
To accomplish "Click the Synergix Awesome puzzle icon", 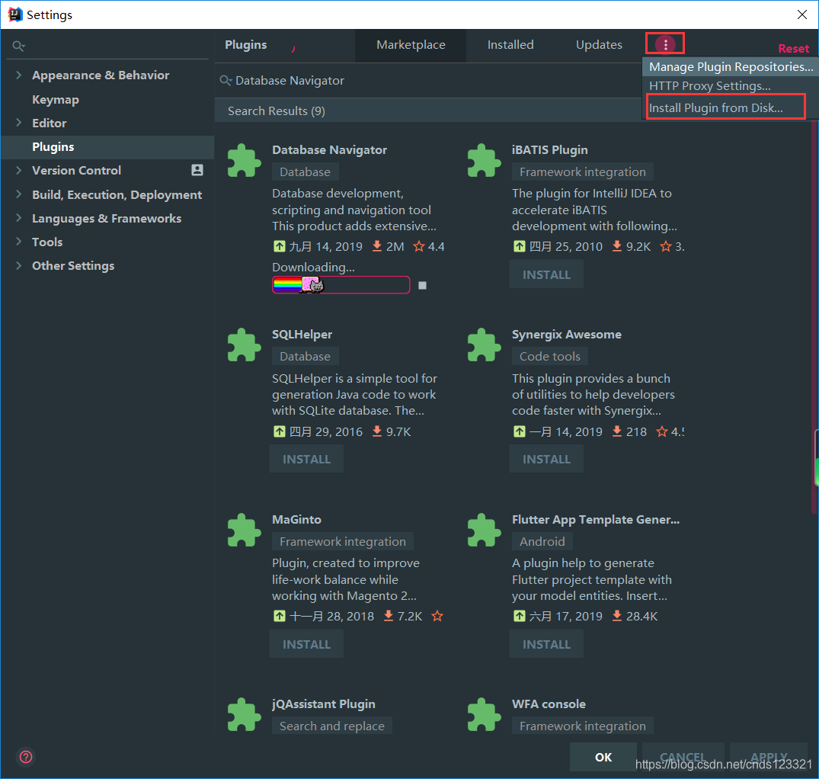I will [485, 345].
